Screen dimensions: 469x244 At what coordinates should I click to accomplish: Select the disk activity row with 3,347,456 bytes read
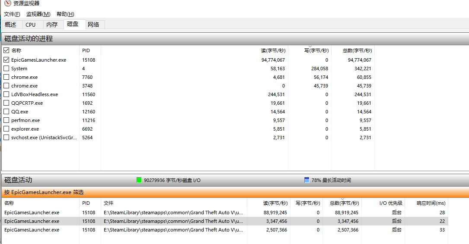pyautogui.click(x=225, y=221)
